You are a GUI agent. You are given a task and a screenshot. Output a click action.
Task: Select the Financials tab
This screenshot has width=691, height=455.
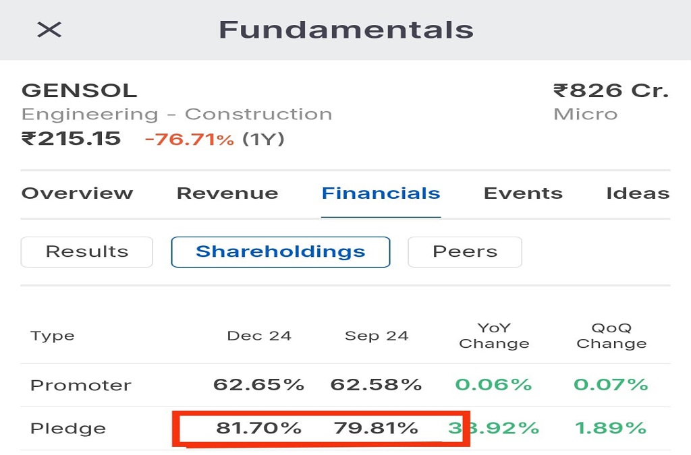click(381, 193)
